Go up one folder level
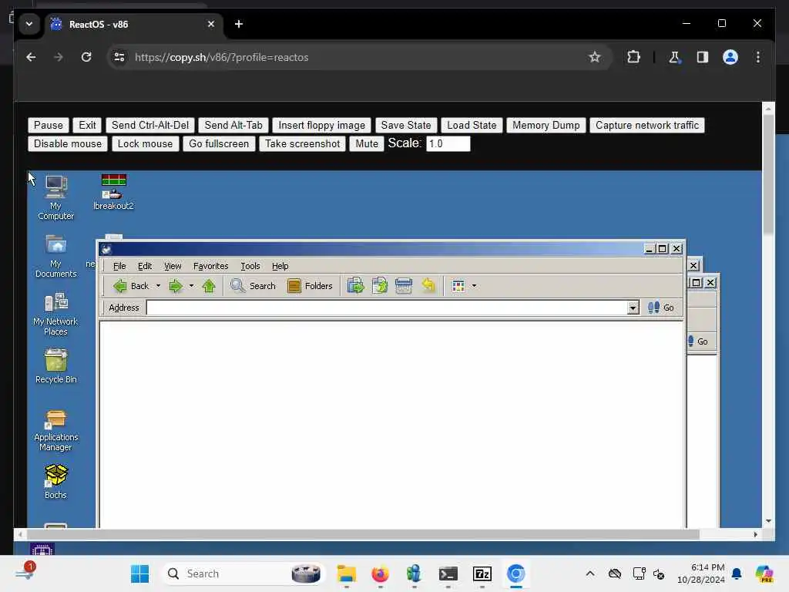Image resolution: width=789 pixels, height=592 pixels. pyautogui.click(x=209, y=286)
